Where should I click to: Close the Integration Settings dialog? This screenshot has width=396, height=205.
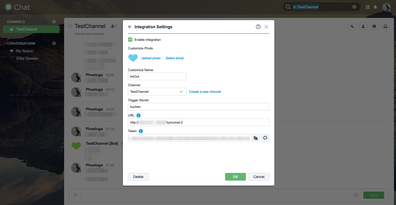[266, 27]
